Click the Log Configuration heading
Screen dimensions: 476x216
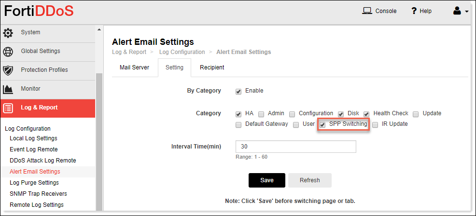tap(28, 129)
